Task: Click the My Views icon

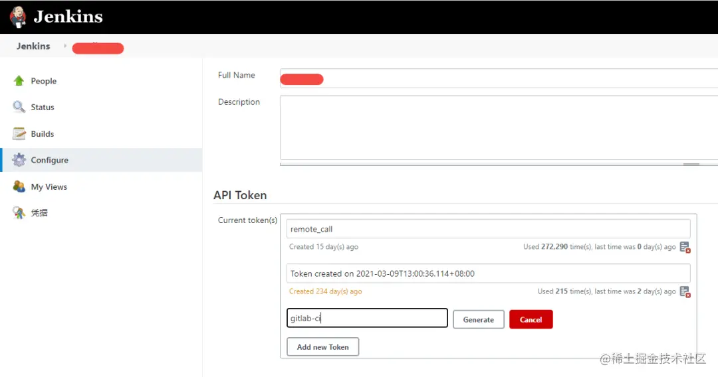Action: pos(19,187)
